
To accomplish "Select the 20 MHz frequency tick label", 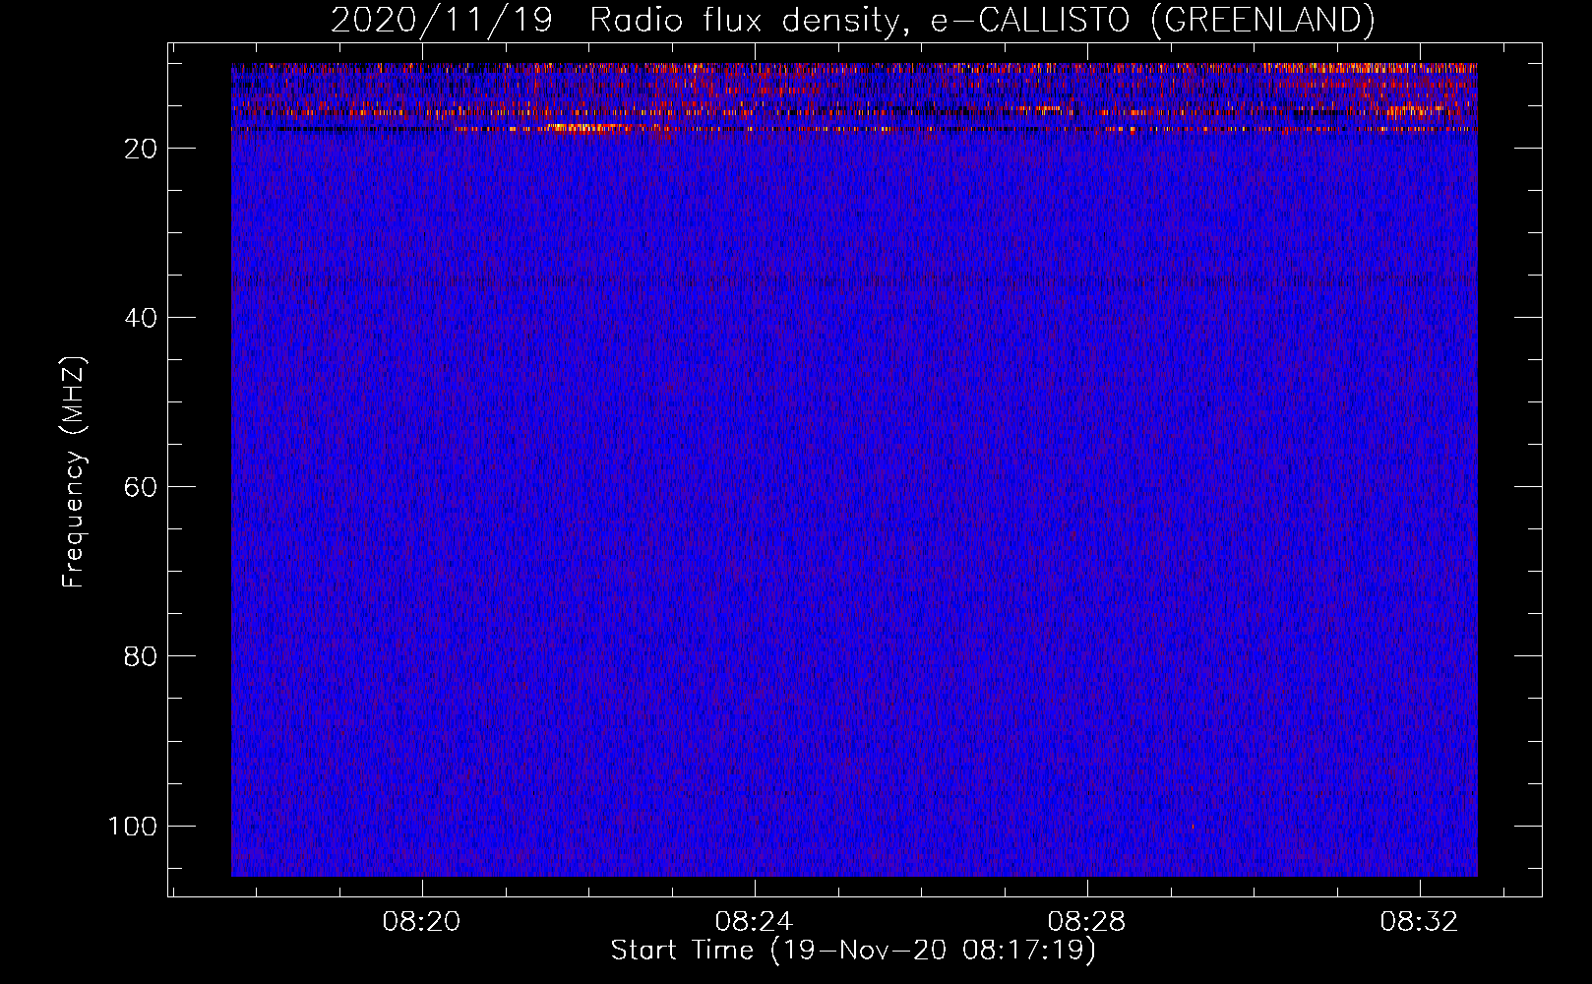I will coord(141,149).
